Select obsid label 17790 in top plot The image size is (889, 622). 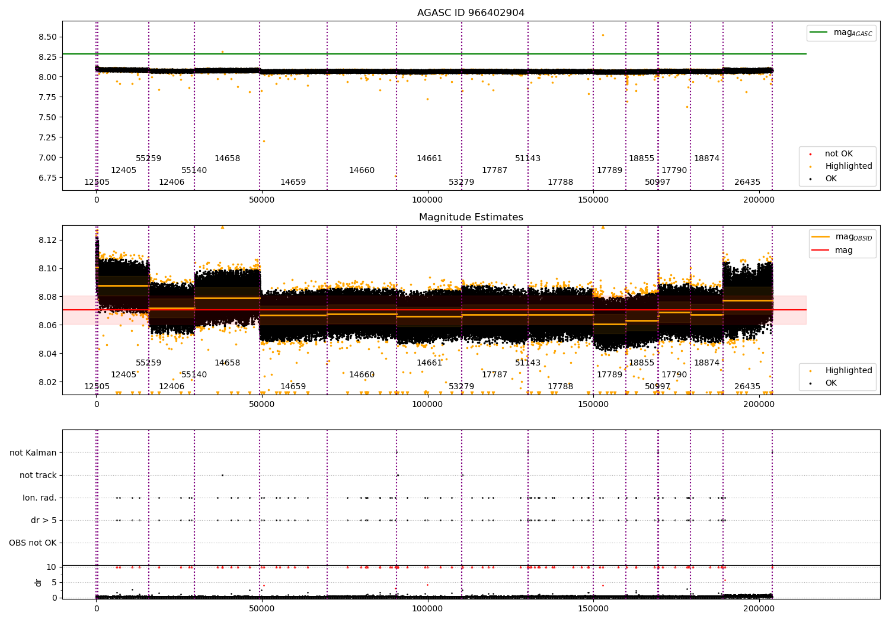click(674, 171)
